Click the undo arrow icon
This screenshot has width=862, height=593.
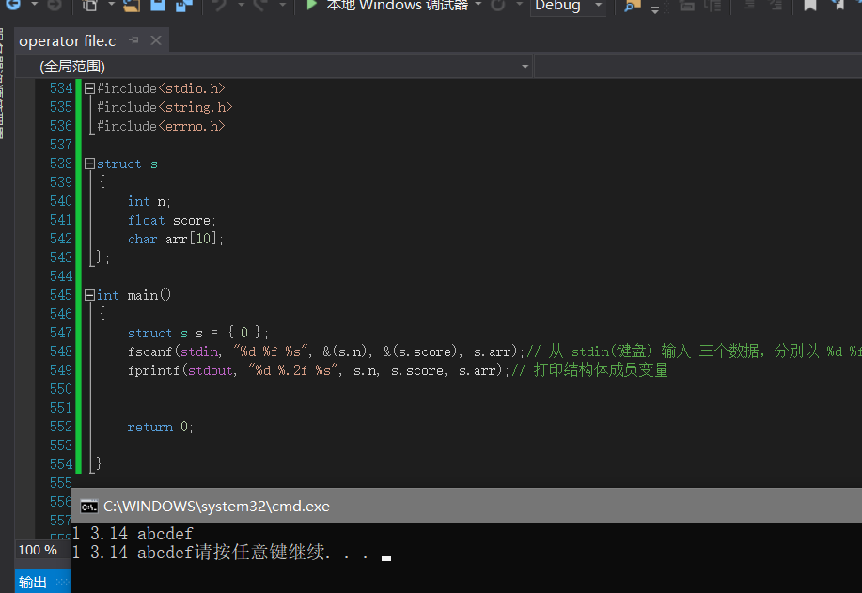click(x=220, y=5)
